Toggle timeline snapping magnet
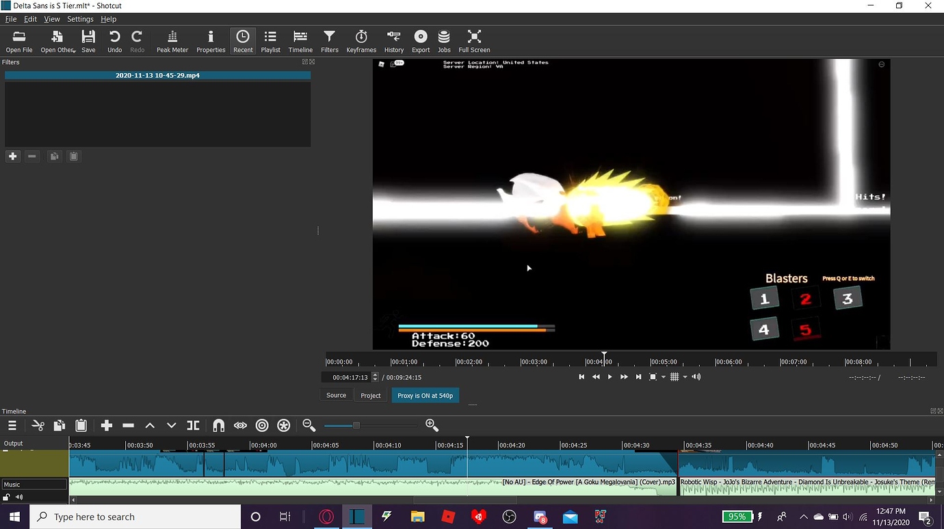Image resolution: width=944 pixels, height=529 pixels. (218, 426)
